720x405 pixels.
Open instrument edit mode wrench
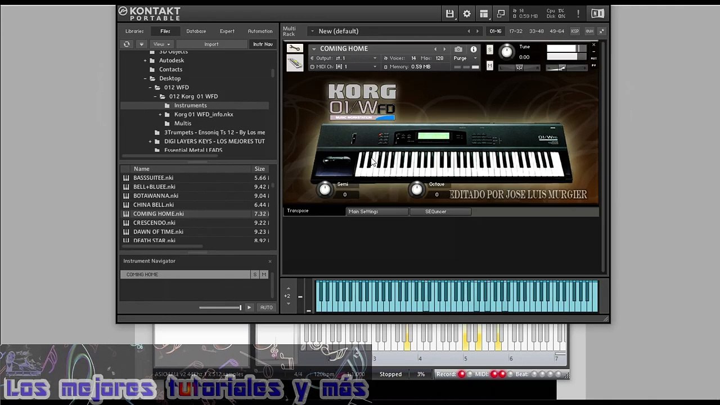[295, 48]
